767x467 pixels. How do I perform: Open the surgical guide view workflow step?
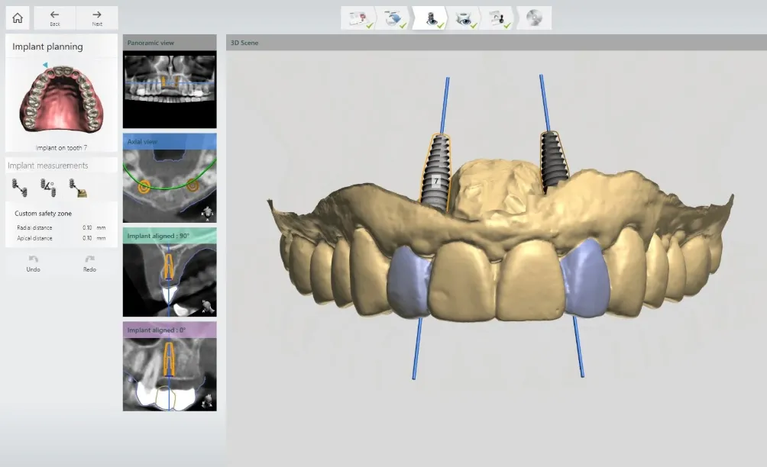464,18
